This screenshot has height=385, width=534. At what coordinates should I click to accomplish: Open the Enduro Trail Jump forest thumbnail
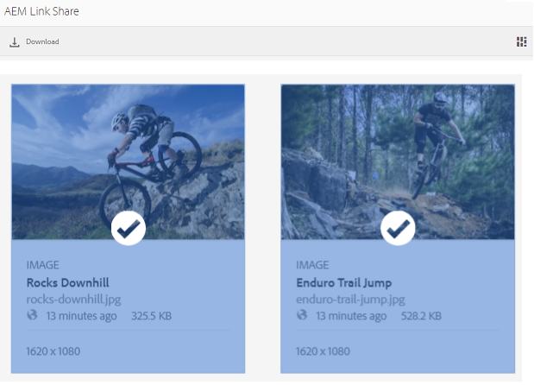pyautogui.click(x=398, y=161)
